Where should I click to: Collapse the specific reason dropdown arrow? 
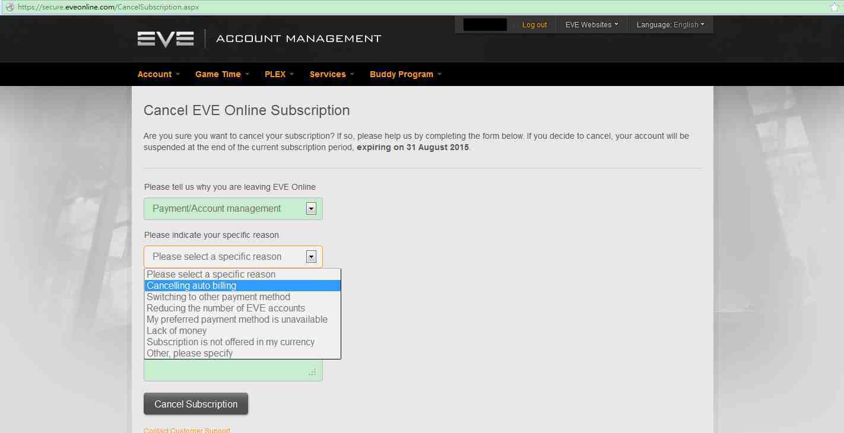pos(311,257)
